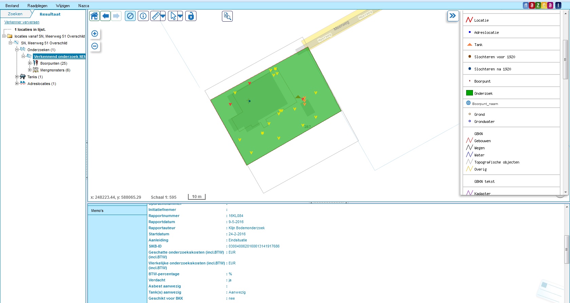This screenshot has width=570, height=303.
Task: Collapse the locaties vanaf SN folder node
Action: click(4, 36)
